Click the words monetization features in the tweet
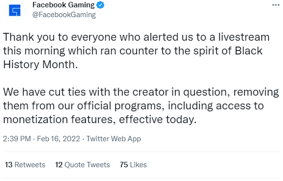Image resolution: width=283 pixels, height=181 pixels. tap(59, 120)
